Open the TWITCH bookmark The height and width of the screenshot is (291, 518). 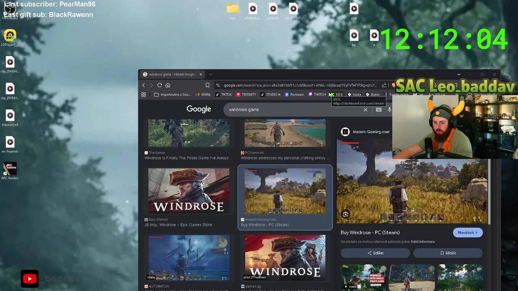(x=317, y=95)
